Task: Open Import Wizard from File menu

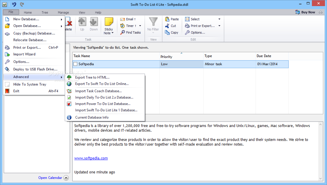Action: coord(34,54)
